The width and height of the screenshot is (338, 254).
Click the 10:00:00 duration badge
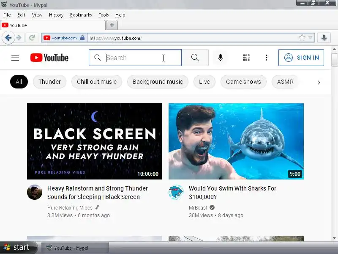pyautogui.click(x=148, y=174)
